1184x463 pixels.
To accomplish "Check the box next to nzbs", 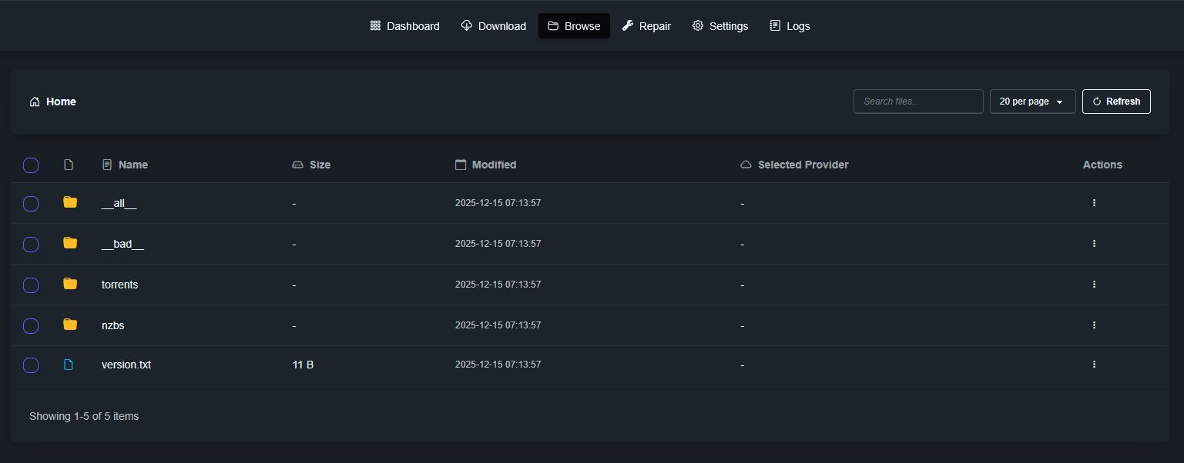I will coord(31,326).
